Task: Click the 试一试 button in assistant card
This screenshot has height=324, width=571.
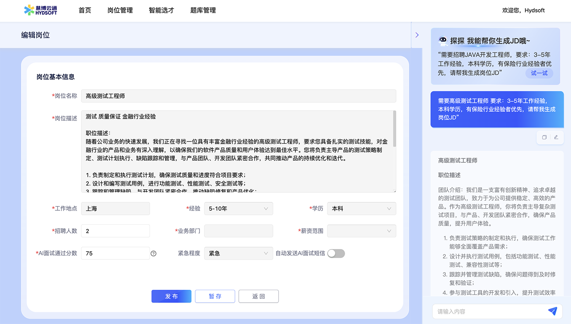Action: point(539,73)
